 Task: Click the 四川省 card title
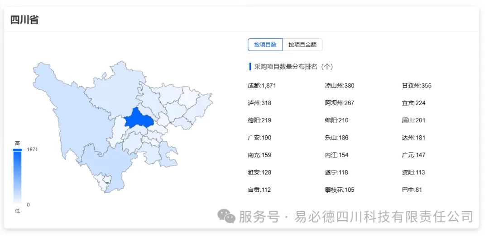[x=24, y=20]
